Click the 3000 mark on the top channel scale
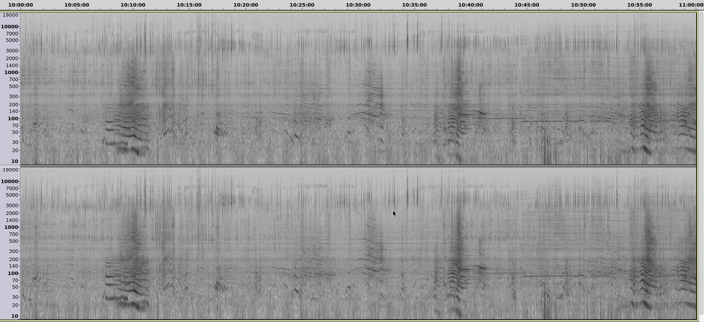This screenshot has width=704, height=322. pyautogui.click(x=12, y=51)
